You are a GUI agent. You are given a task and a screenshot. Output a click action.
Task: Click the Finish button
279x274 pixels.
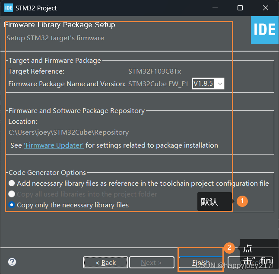pos(201,262)
